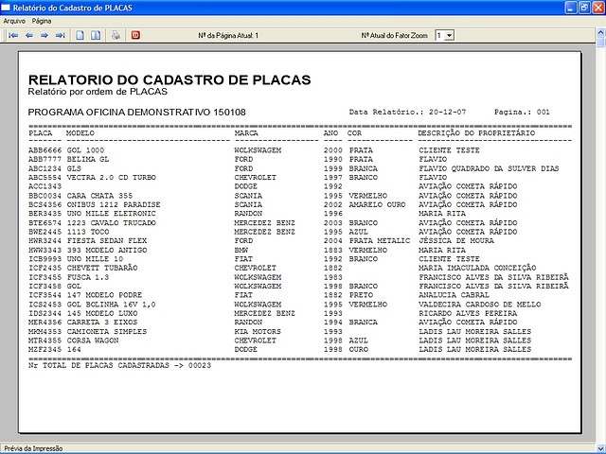606x454 pixels.
Task: Click the owner FLAVIO QUADRADO DA SULVER DIAS
Action: point(489,168)
